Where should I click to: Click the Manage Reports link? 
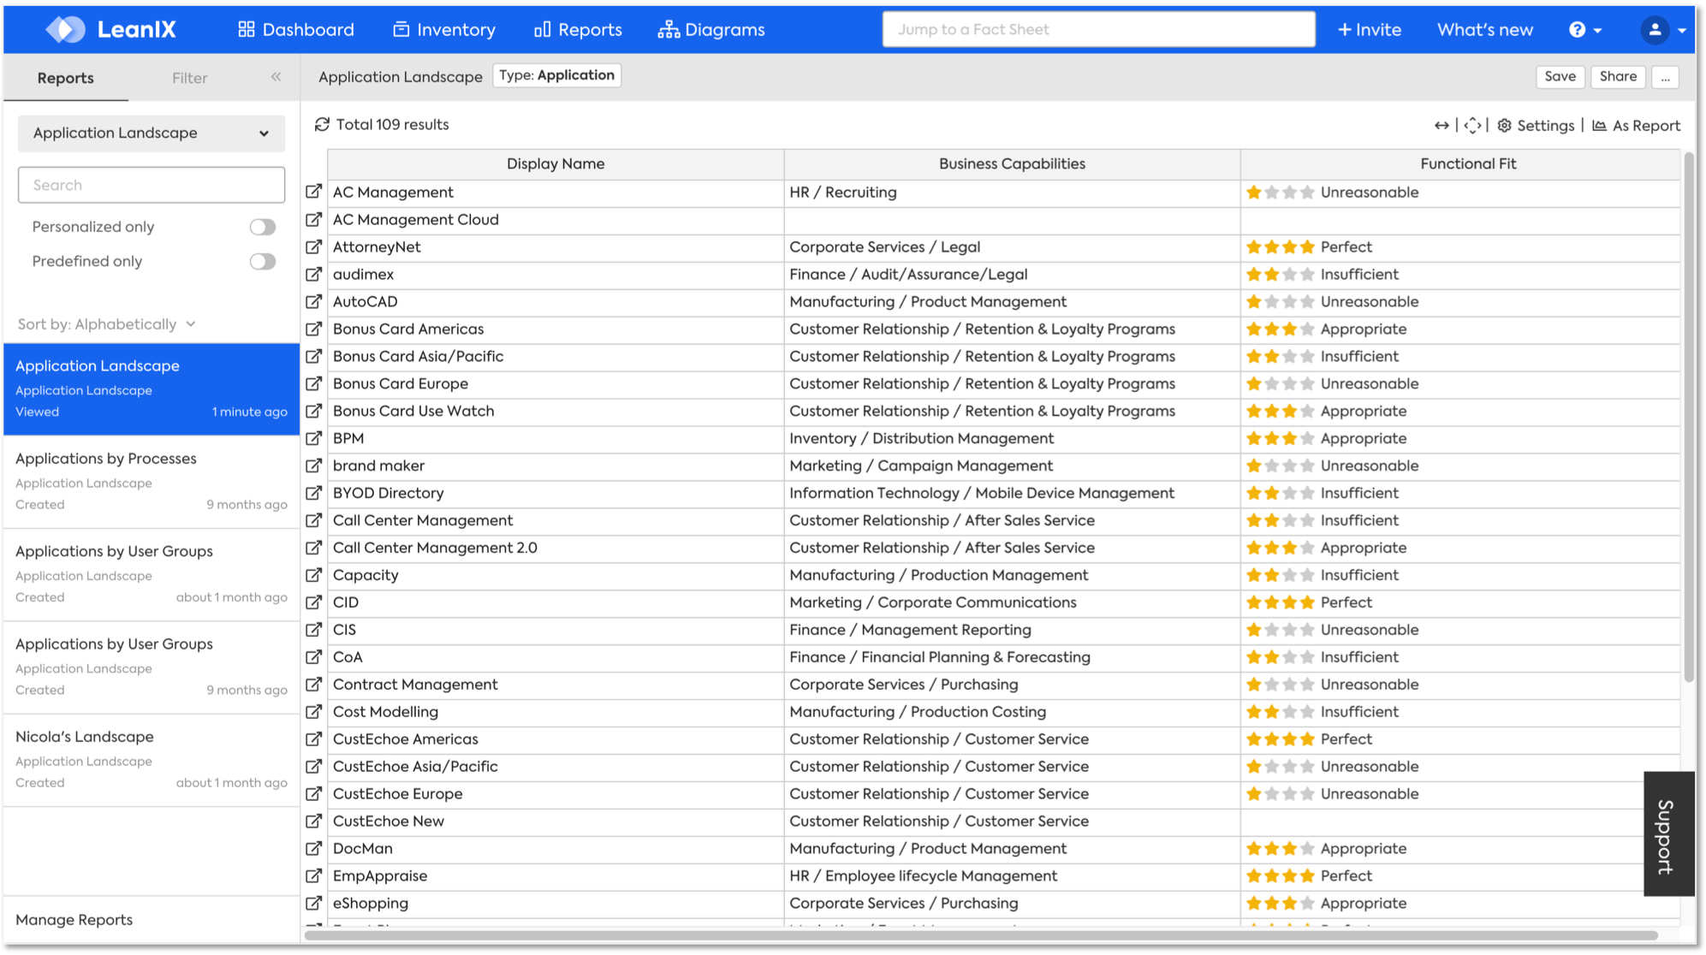point(74,920)
